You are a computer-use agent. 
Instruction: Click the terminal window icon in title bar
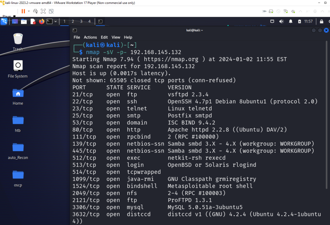pyautogui.click(x=75, y=30)
